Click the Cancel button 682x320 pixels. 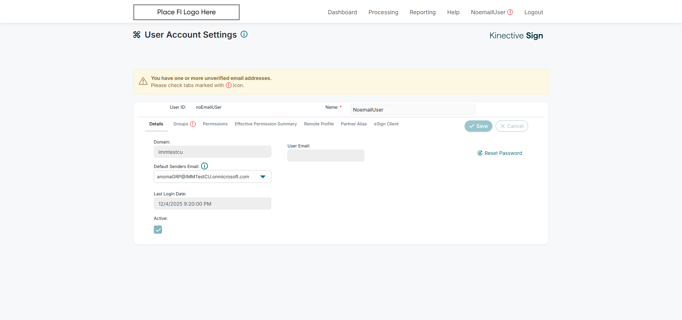(512, 126)
